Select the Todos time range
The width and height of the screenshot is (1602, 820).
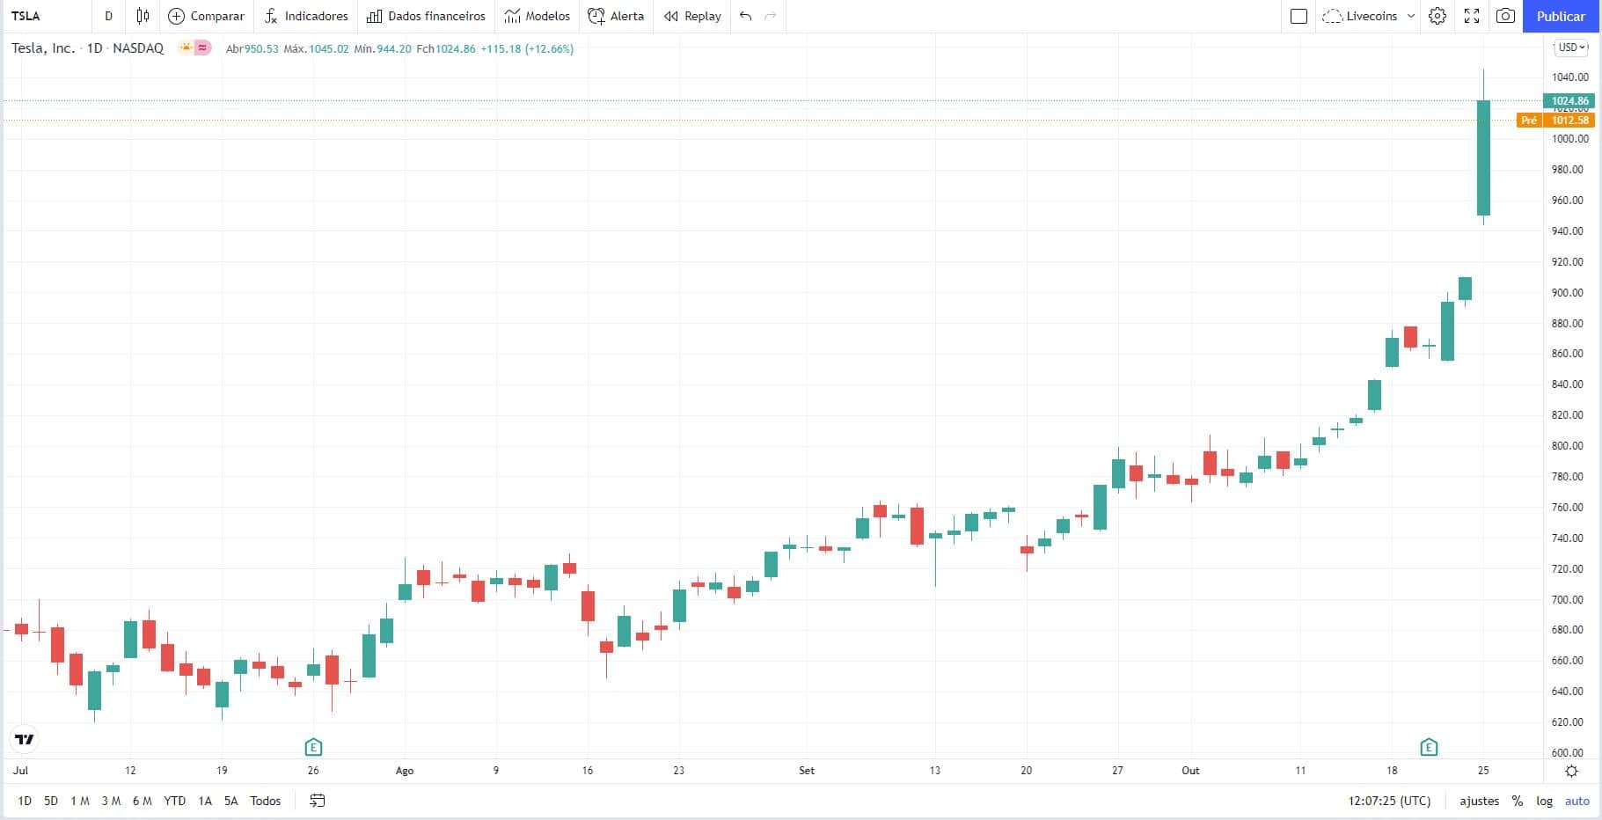(266, 801)
